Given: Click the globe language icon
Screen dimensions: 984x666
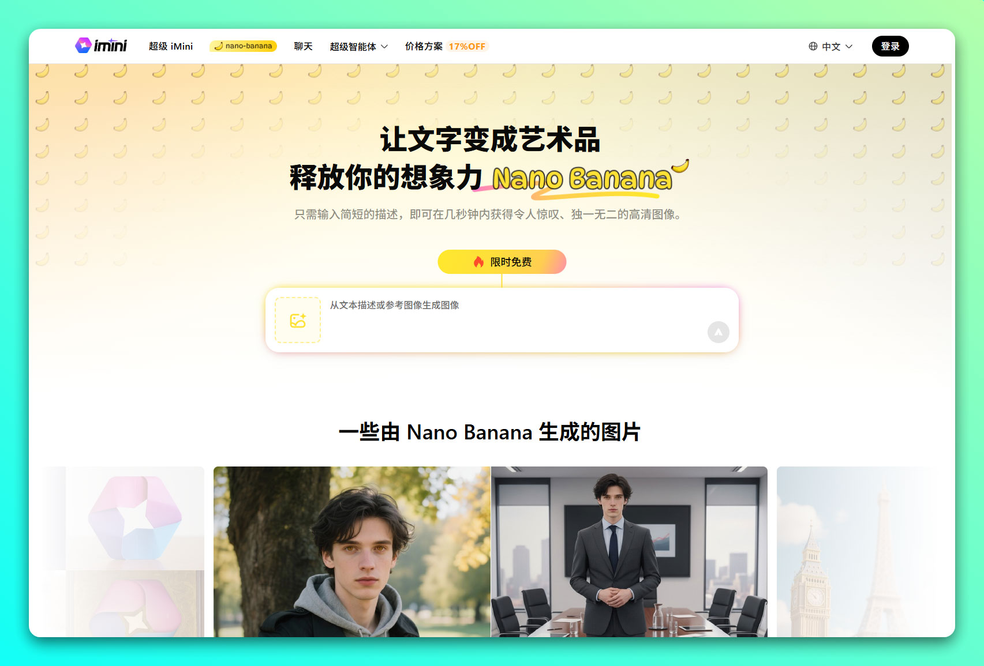Looking at the screenshot, I should coord(813,46).
